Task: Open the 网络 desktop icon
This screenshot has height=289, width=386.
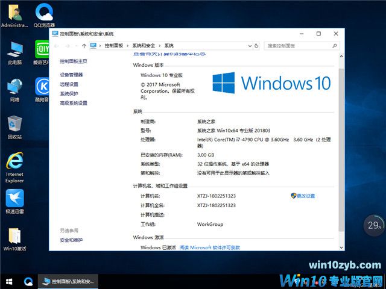Action: pyautogui.click(x=14, y=90)
